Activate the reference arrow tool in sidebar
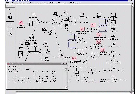 click(x=10, y=34)
